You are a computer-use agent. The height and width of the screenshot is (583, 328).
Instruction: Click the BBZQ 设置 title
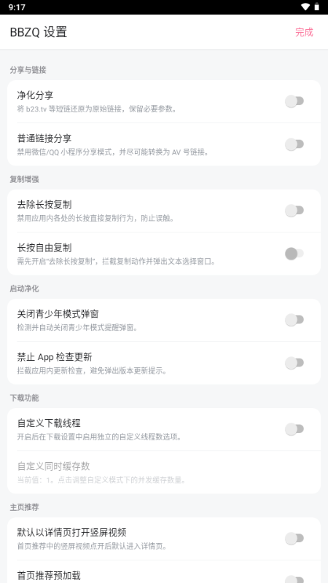(x=39, y=32)
